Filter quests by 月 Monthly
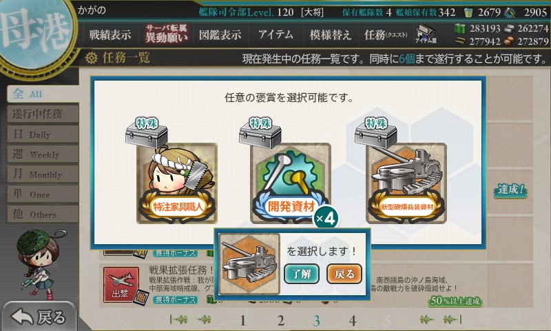The image size is (551, 331). click(x=43, y=174)
